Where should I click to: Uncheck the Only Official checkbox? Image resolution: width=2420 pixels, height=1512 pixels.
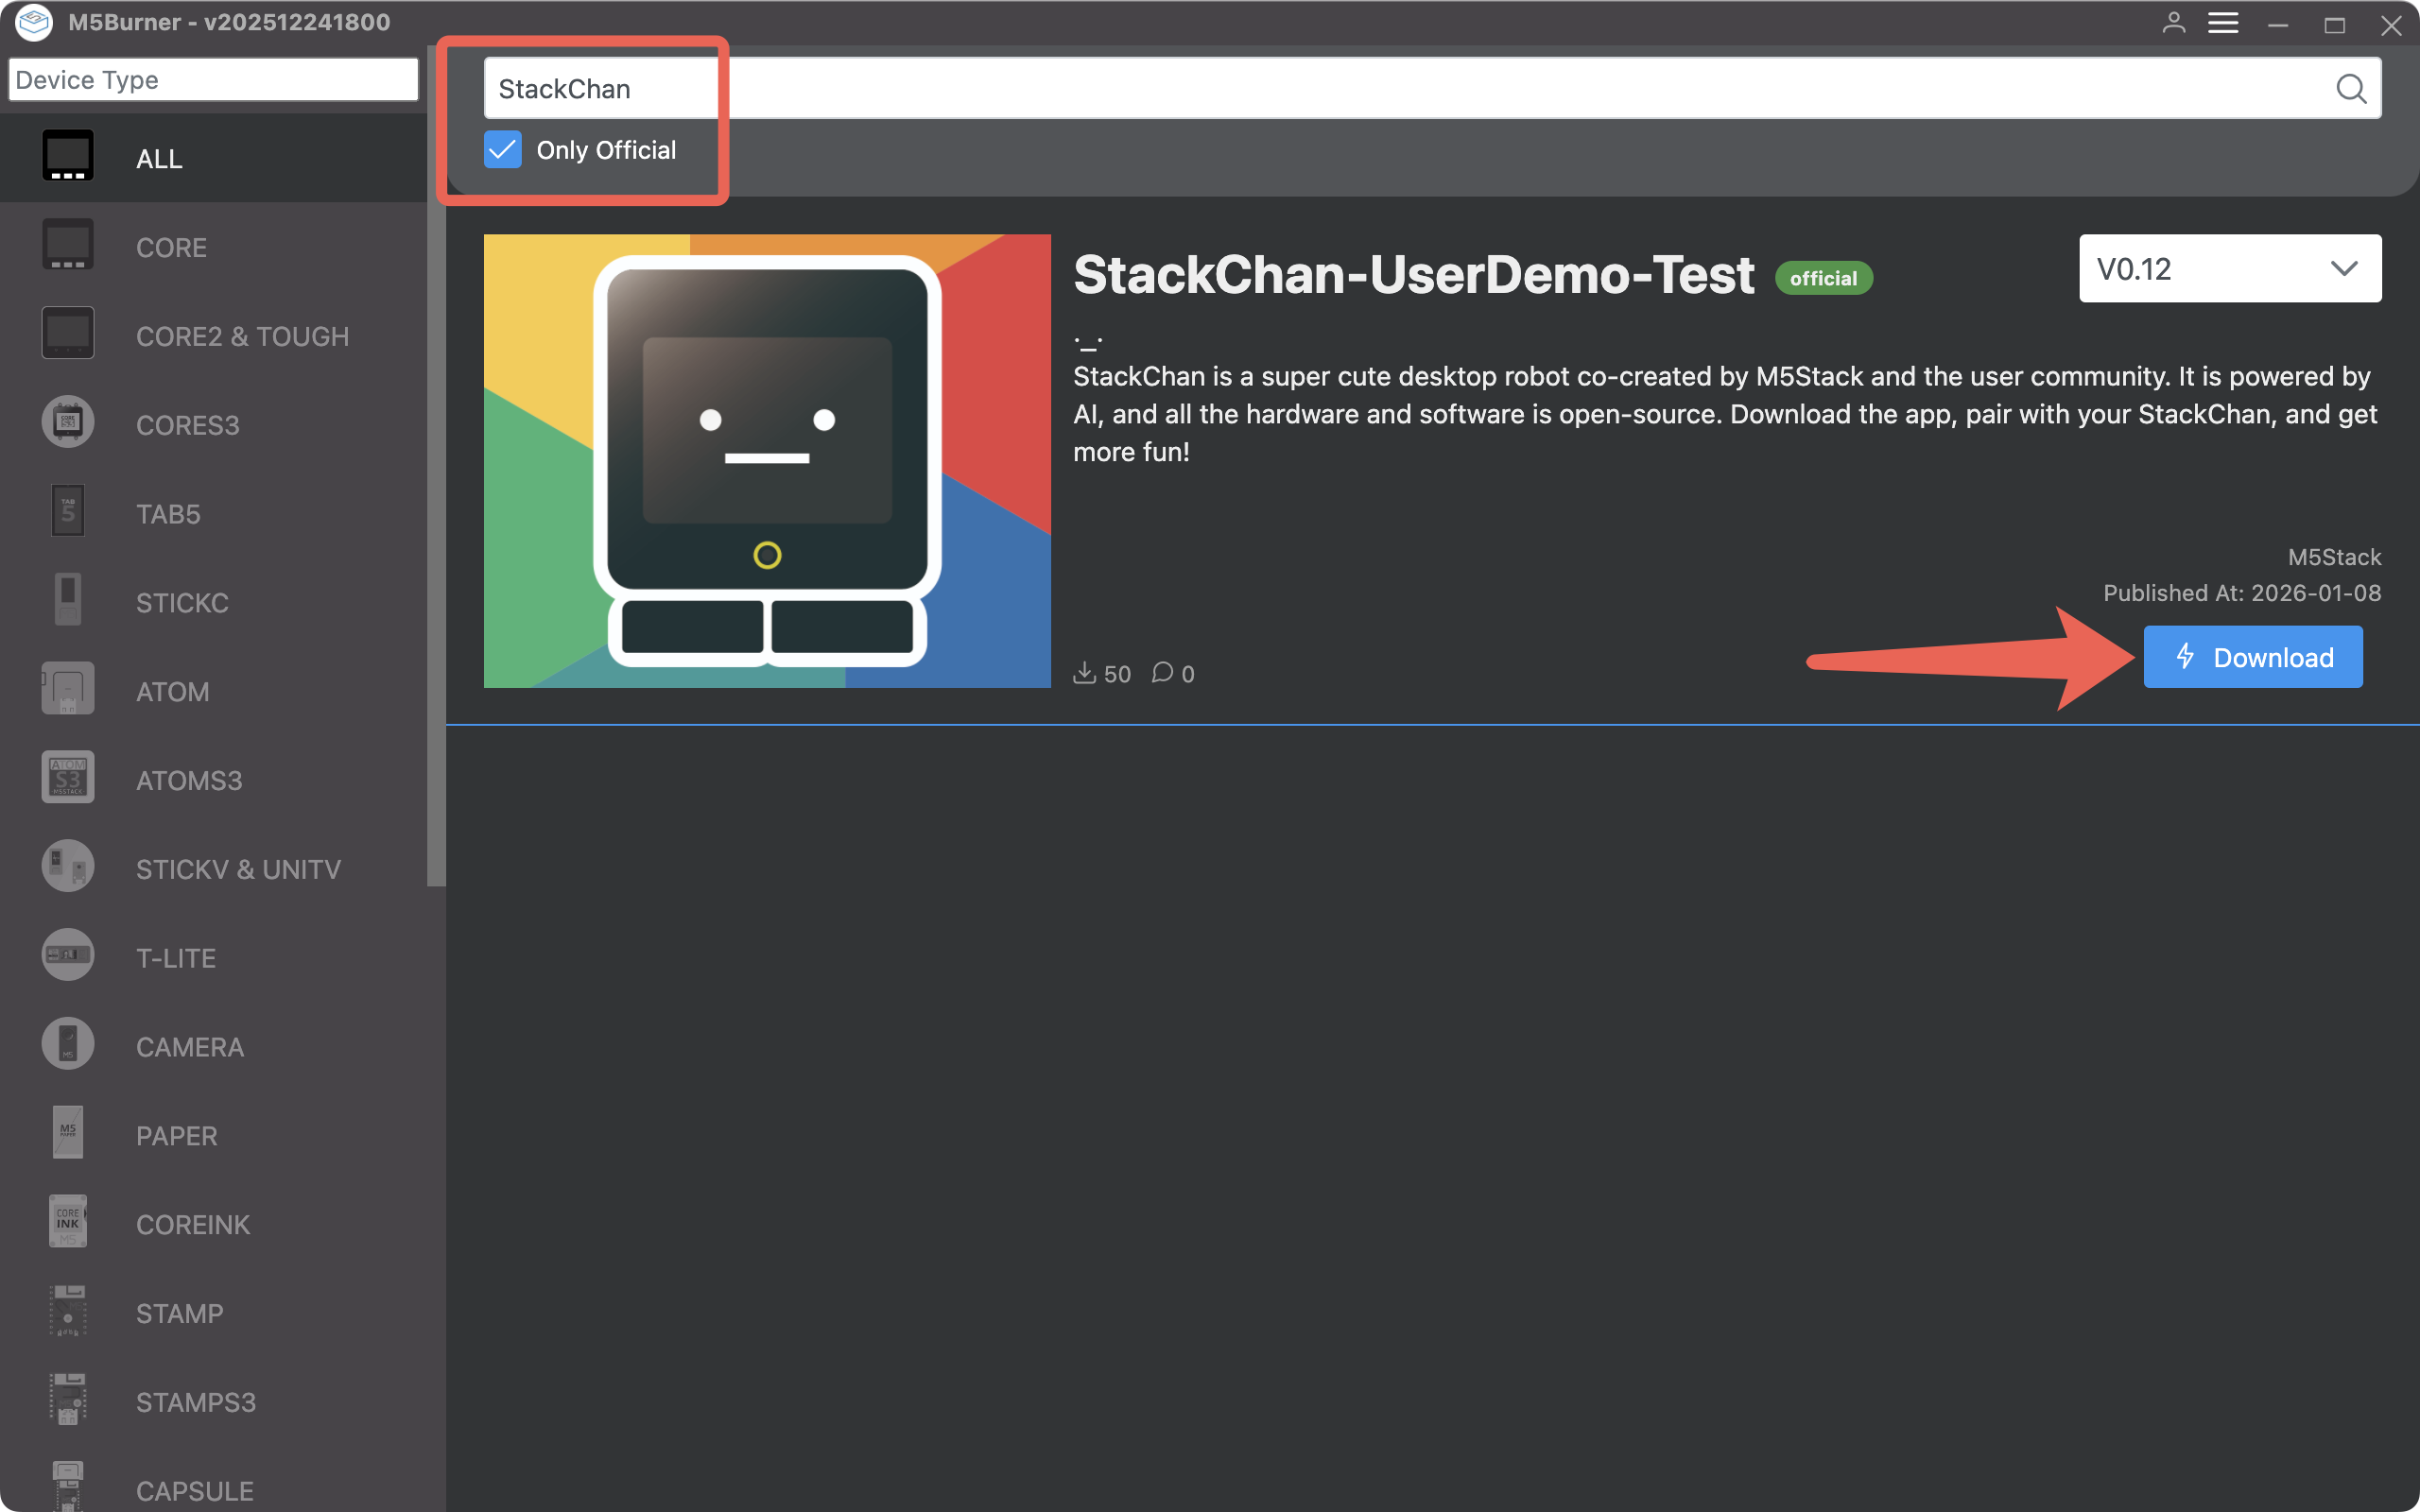(503, 150)
